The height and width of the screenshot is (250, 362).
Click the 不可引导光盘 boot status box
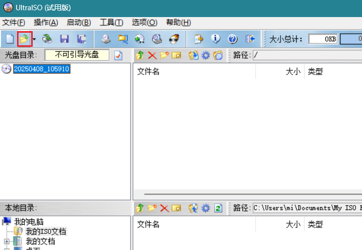[77, 55]
